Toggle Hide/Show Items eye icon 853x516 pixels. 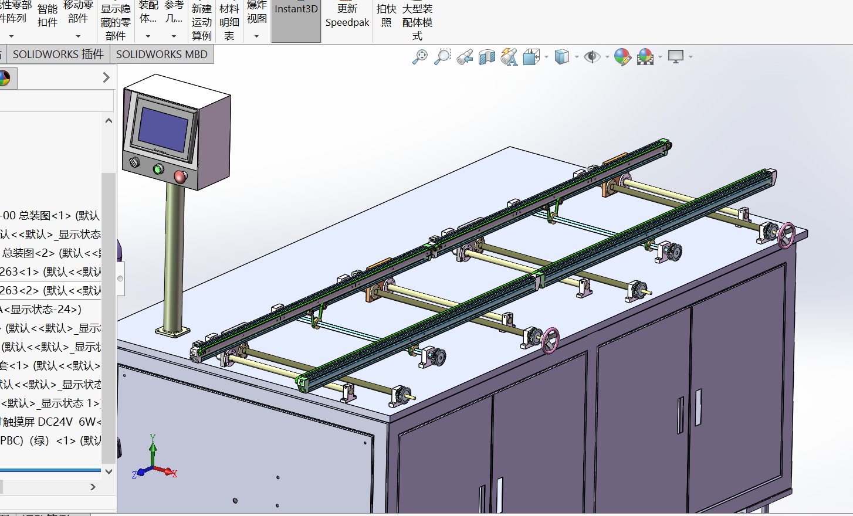(x=592, y=57)
